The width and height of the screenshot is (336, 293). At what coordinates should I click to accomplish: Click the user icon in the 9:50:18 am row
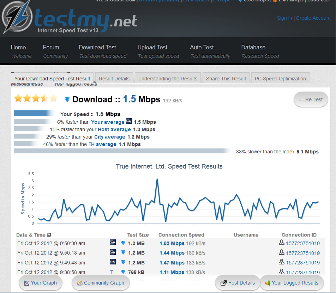point(282,252)
